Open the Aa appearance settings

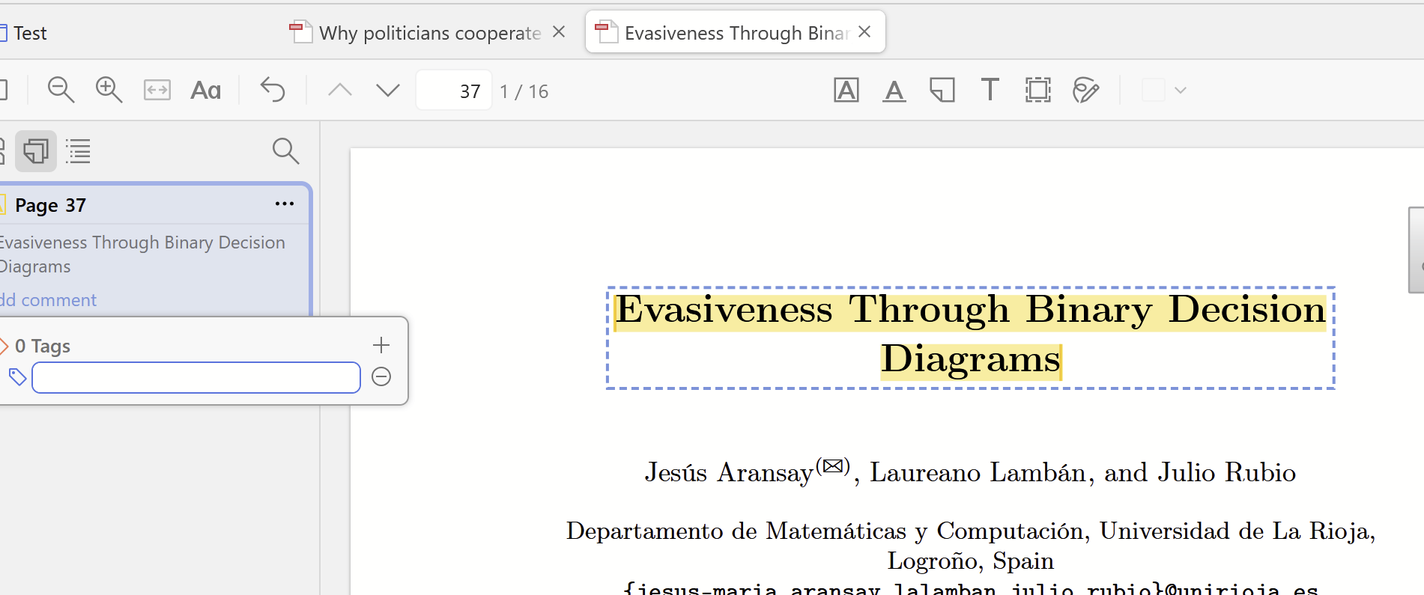[x=206, y=91]
